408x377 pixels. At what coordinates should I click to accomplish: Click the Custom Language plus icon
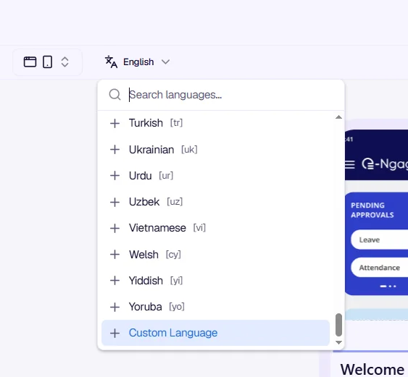pyautogui.click(x=115, y=333)
